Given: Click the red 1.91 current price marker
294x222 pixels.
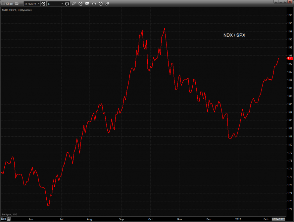Looking at the screenshot, I should coord(290,58).
